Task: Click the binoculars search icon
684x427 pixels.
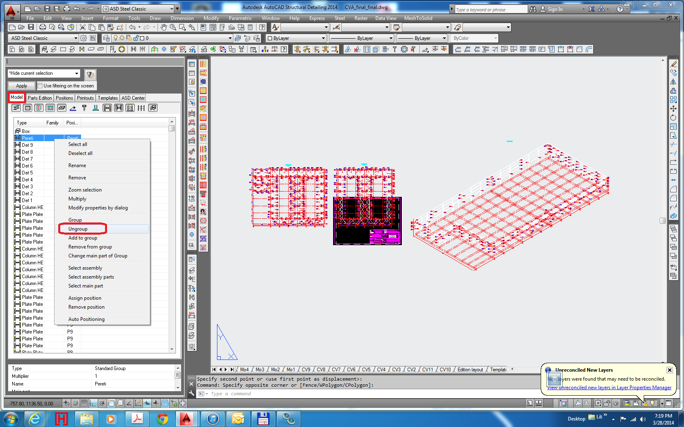Action: pyautogui.click(x=533, y=9)
